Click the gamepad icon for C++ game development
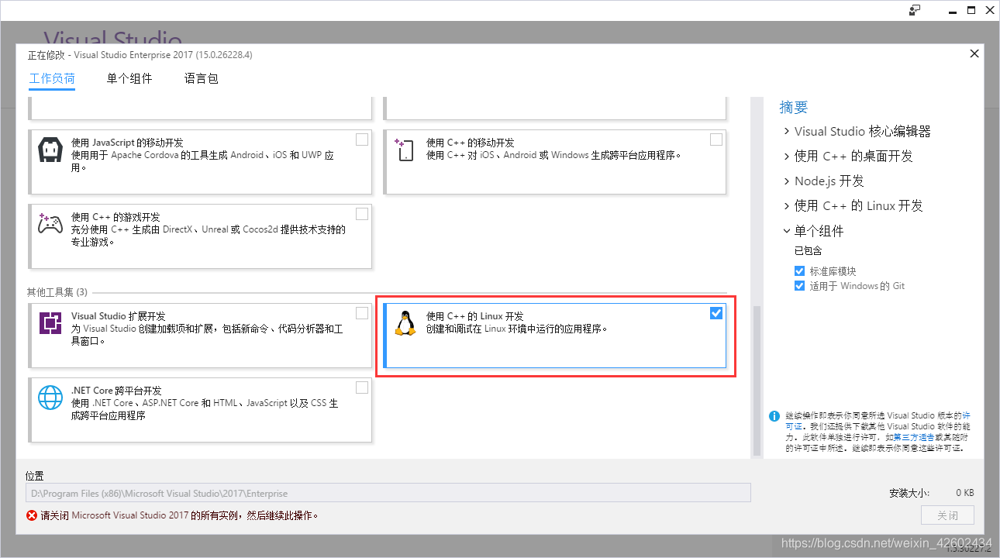Viewport: 1000px width, 558px height. click(x=50, y=222)
